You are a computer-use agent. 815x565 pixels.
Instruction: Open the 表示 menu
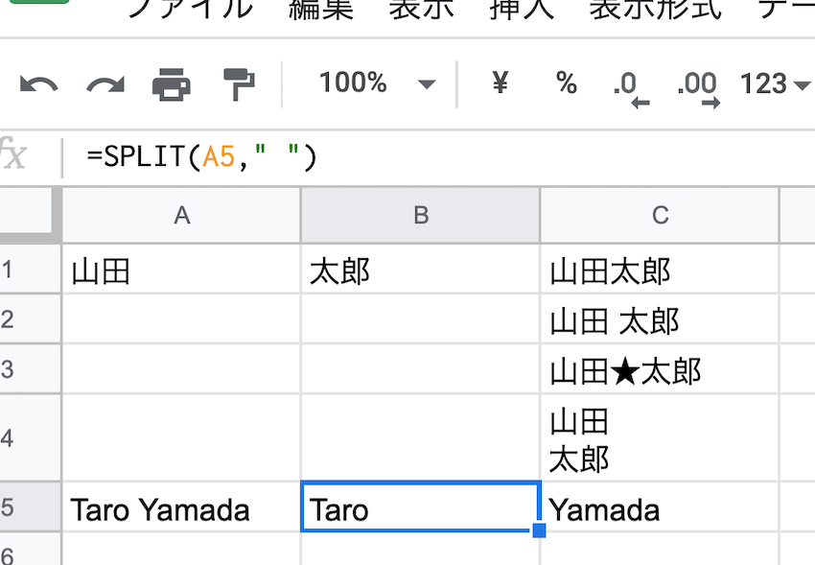pyautogui.click(x=421, y=9)
